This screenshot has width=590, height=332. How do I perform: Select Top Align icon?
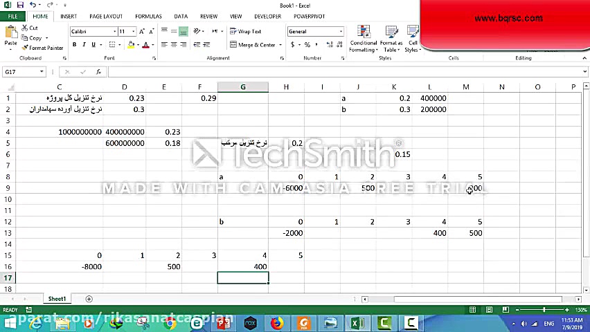tap(164, 31)
